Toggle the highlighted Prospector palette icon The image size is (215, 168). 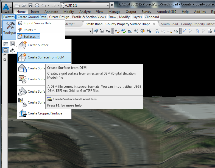(x=6, y=50)
